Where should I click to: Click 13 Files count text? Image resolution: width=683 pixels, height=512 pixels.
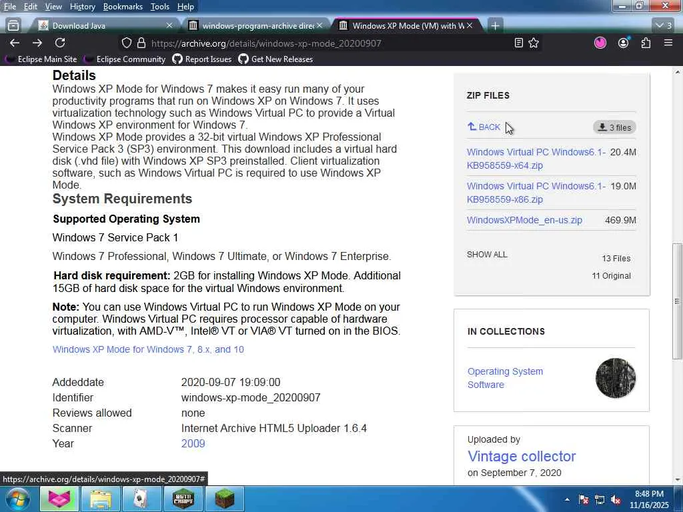[616, 258]
